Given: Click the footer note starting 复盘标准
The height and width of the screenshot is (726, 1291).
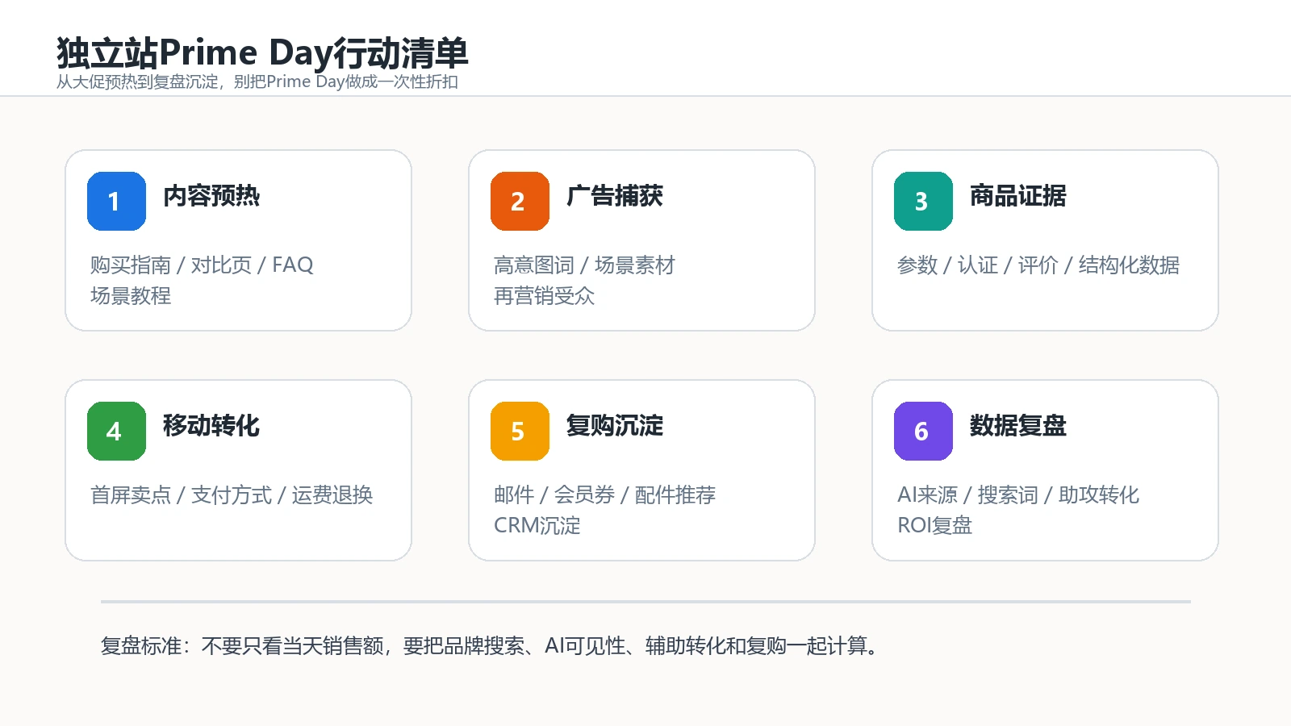Looking at the screenshot, I should pos(490,646).
